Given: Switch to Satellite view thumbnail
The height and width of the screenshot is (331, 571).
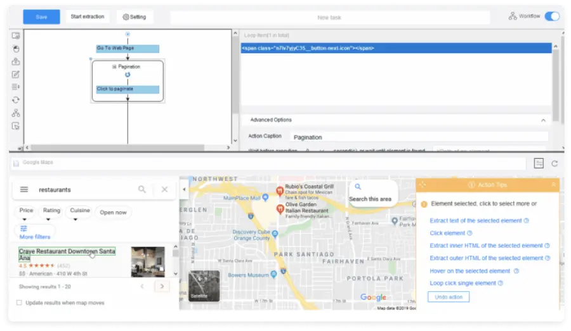Looking at the screenshot, I should pos(204,286).
